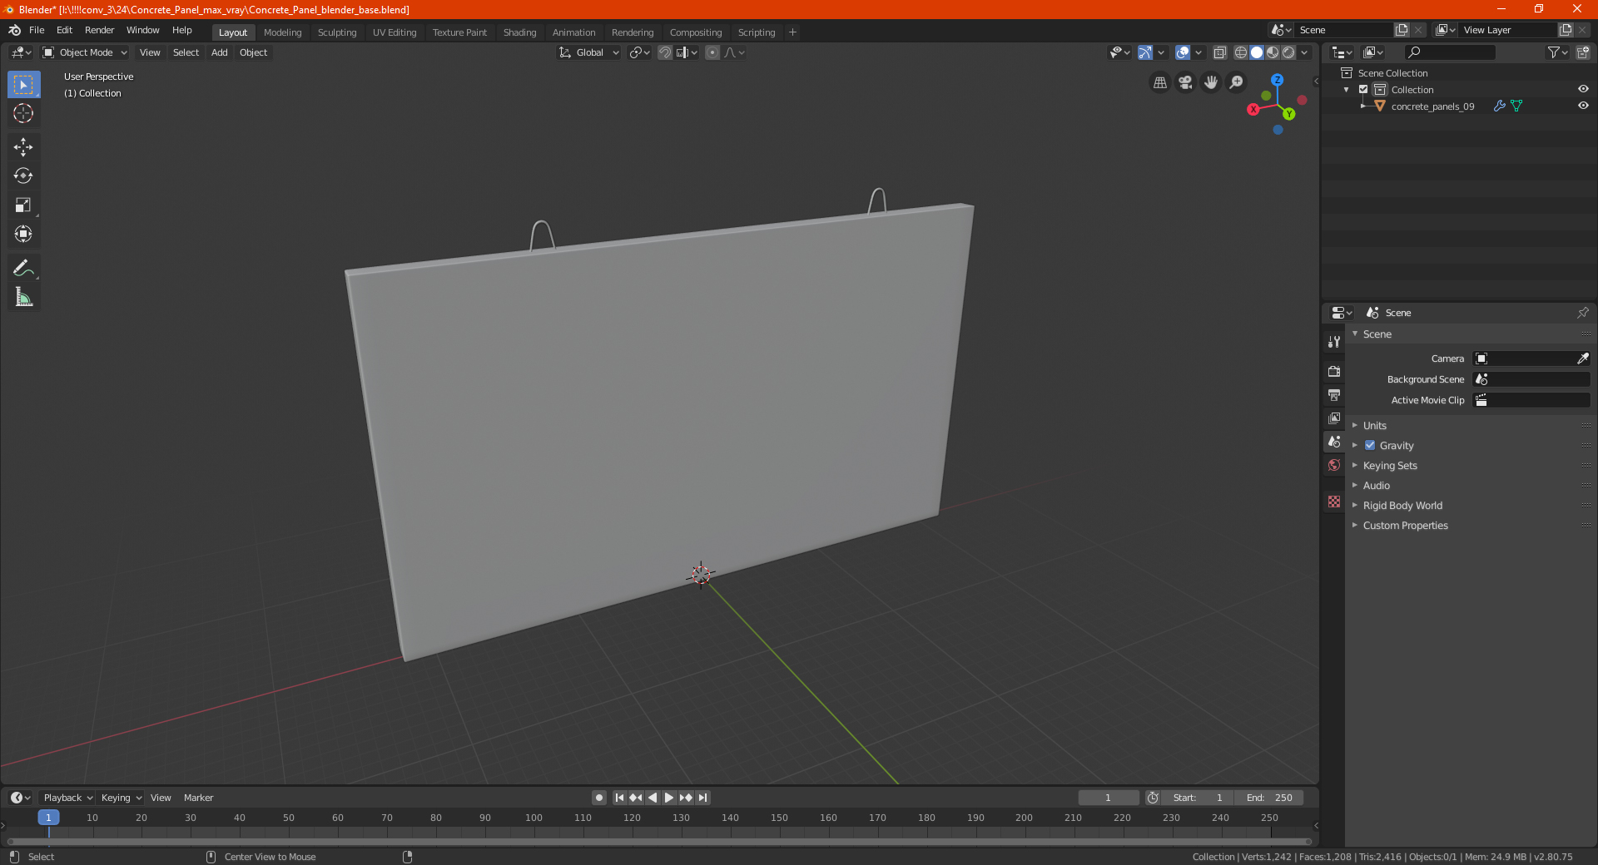The height and width of the screenshot is (865, 1598).
Task: Click the End frame field
Action: coord(1268,798)
